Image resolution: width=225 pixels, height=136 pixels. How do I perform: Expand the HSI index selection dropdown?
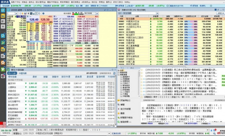coord(157,13)
